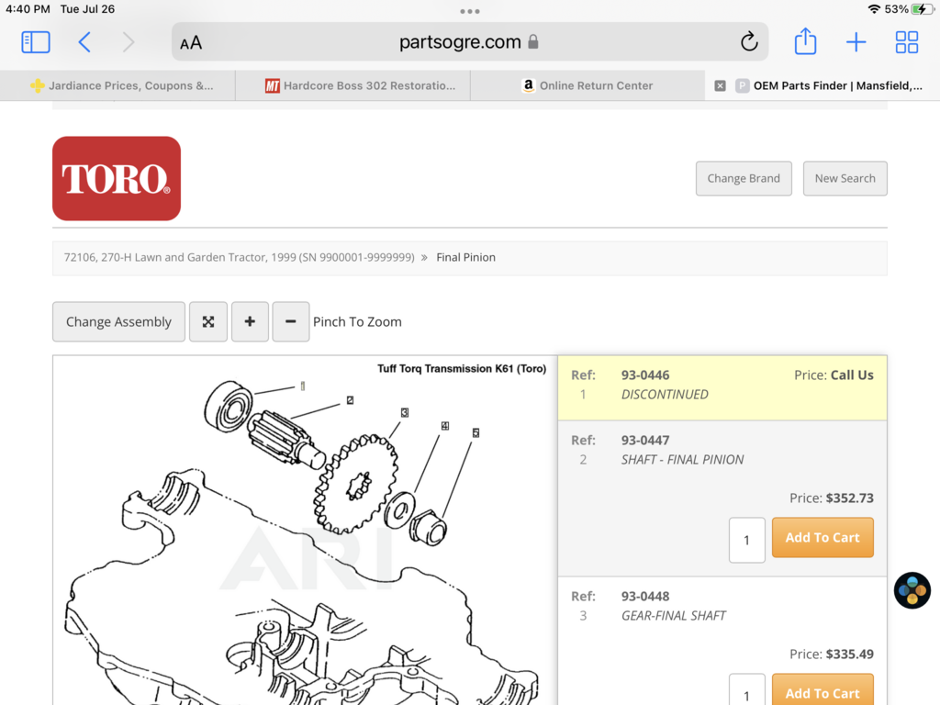940x705 pixels.
Task: Fit the diagram to full view
Action: [208, 322]
